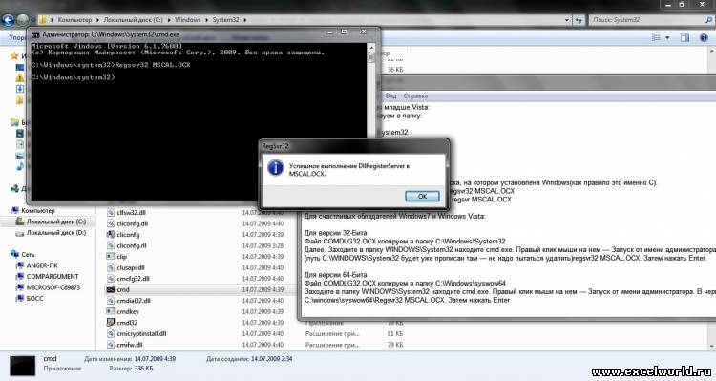Select COMPARGUMENT under Сеть

tap(53, 276)
